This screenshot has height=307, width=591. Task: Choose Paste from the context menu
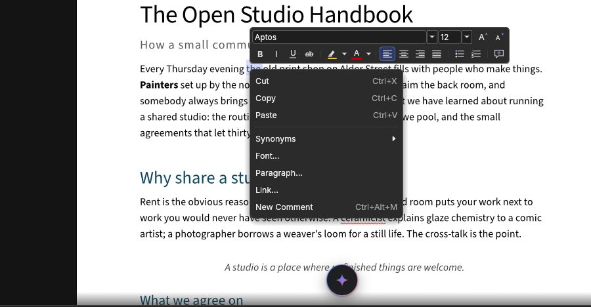pyautogui.click(x=326, y=115)
